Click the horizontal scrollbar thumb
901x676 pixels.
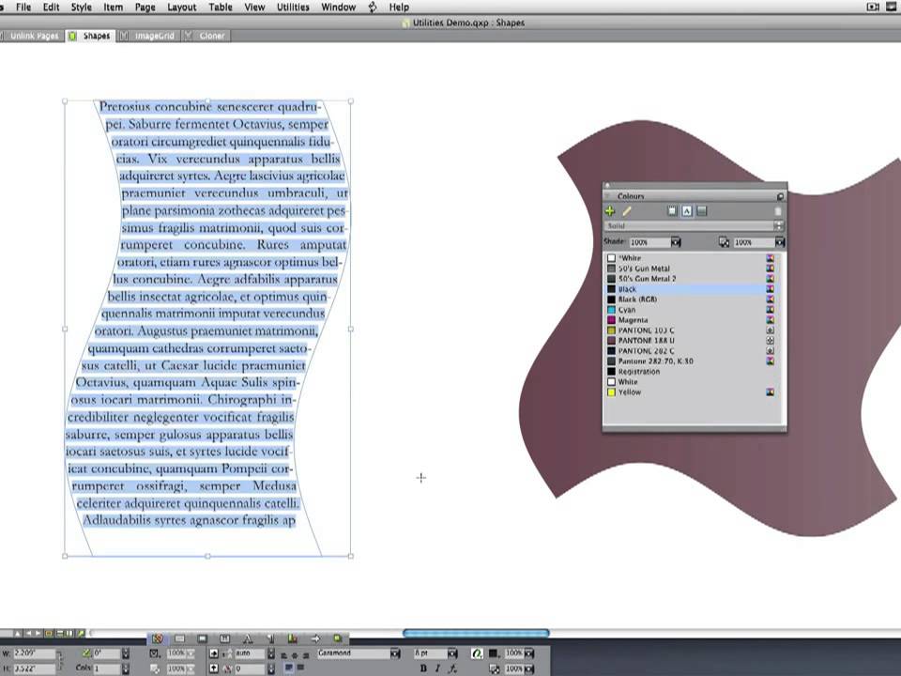(476, 633)
